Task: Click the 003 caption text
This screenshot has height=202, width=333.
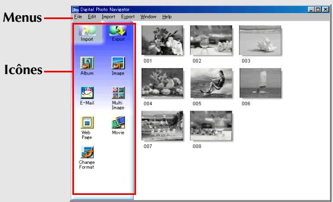Action: [246, 61]
